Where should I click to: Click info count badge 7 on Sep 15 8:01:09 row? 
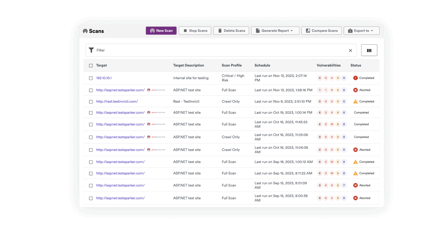[x=344, y=185]
